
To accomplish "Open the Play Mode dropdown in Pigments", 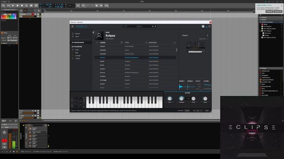I will (187, 111).
